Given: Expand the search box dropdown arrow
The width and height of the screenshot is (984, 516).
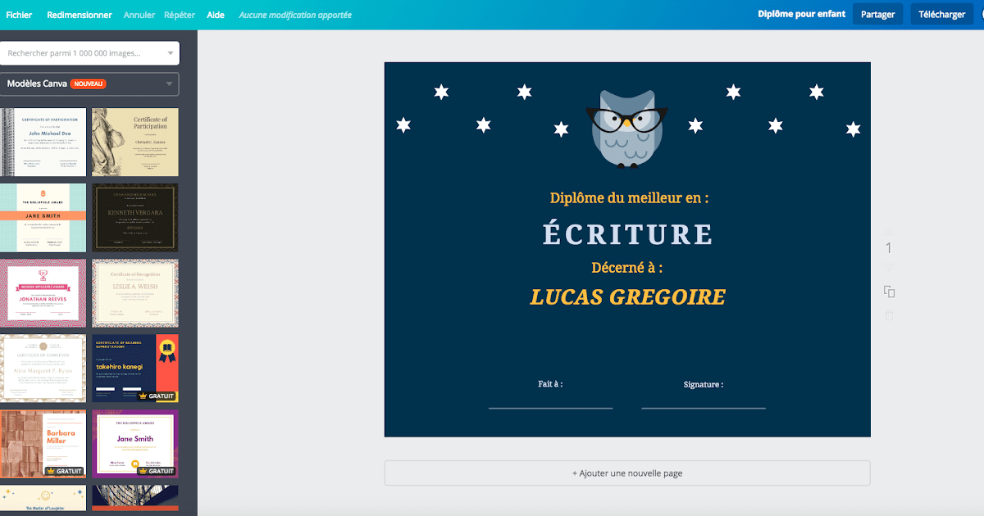Looking at the screenshot, I should pyautogui.click(x=171, y=53).
